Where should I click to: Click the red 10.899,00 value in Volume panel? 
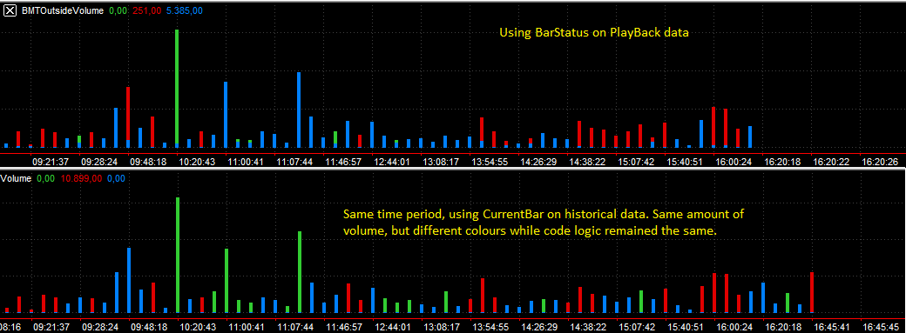81,179
